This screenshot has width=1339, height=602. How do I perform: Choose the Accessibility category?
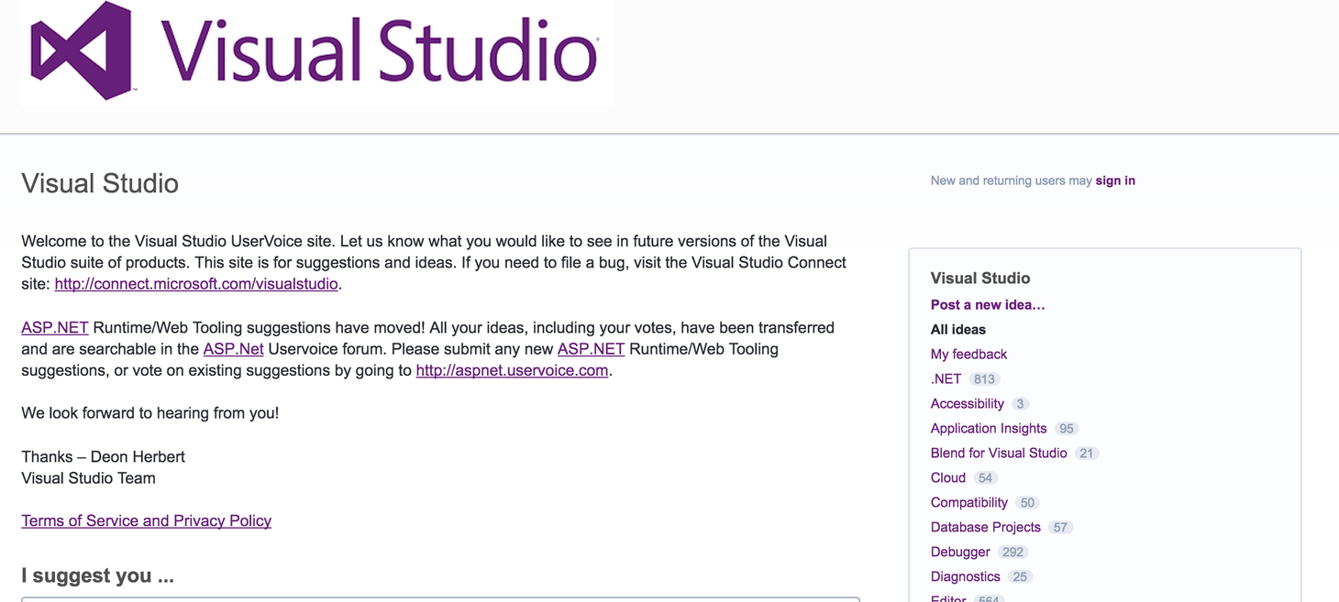967,403
